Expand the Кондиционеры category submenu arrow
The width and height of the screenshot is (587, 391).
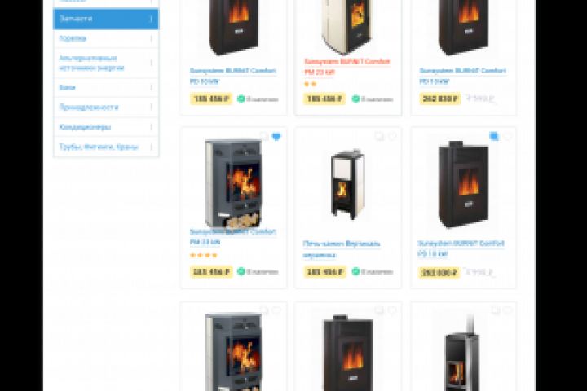[152, 127]
